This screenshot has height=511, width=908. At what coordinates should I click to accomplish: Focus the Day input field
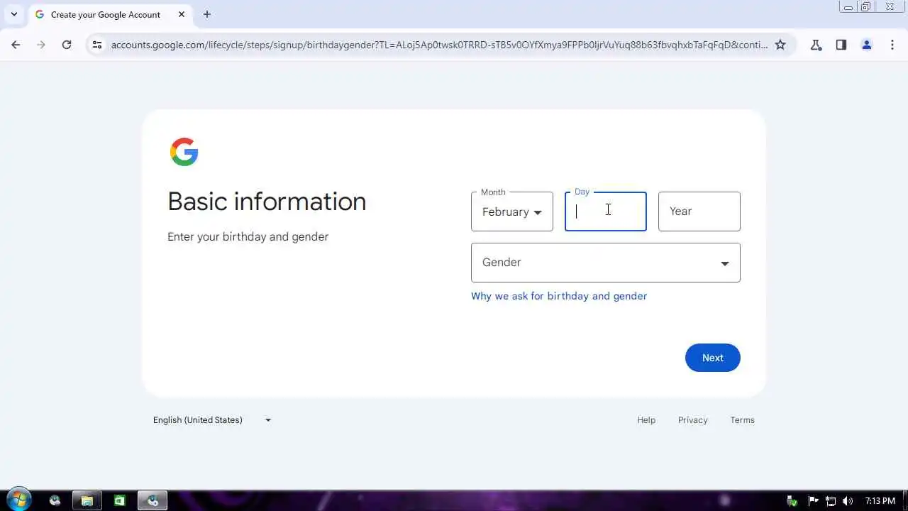(605, 211)
